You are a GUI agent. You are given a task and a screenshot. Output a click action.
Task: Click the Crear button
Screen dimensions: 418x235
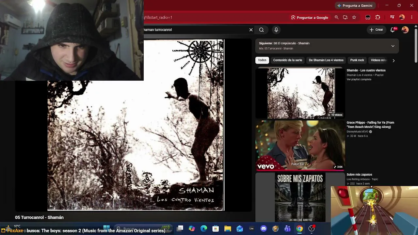coord(376,30)
